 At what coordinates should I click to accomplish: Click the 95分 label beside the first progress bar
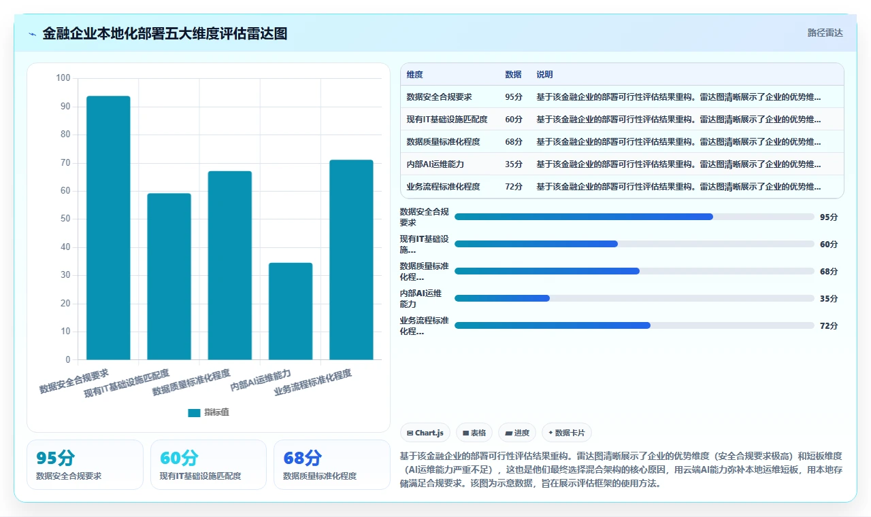[829, 217]
